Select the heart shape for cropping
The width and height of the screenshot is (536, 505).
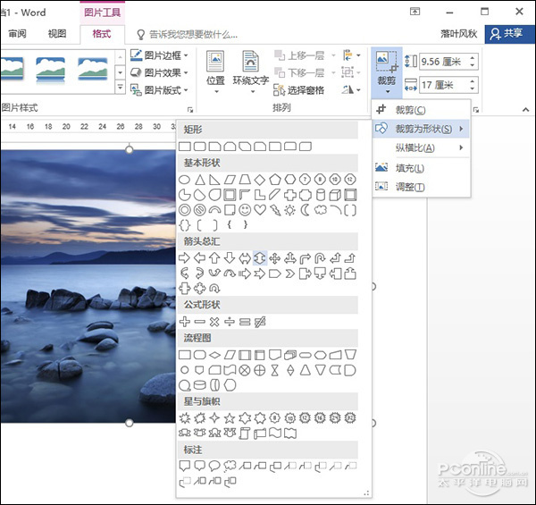tap(260, 210)
